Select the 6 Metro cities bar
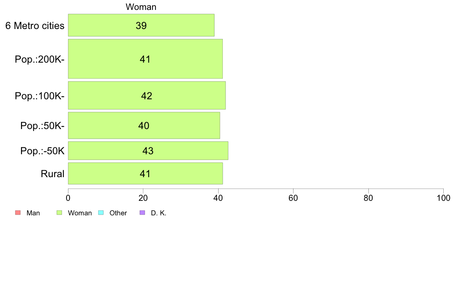The width and height of the screenshot is (454, 281). tap(141, 25)
